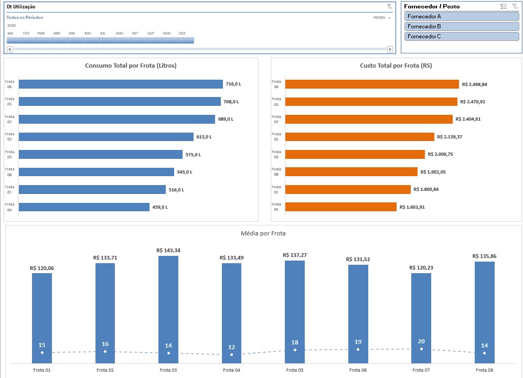Screen dimensions: 523x378
Task: Select JAN on the timeline
Action: tap(14, 40)
